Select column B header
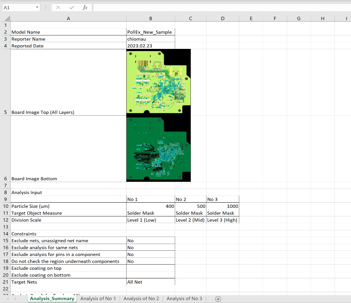 [150, 19]
